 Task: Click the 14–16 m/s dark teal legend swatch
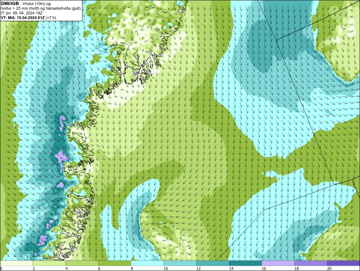246,263
